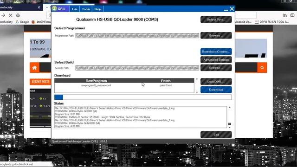Open the File menu in QFIL
This screenshot has height=167, width=297.
coord(74,9)
